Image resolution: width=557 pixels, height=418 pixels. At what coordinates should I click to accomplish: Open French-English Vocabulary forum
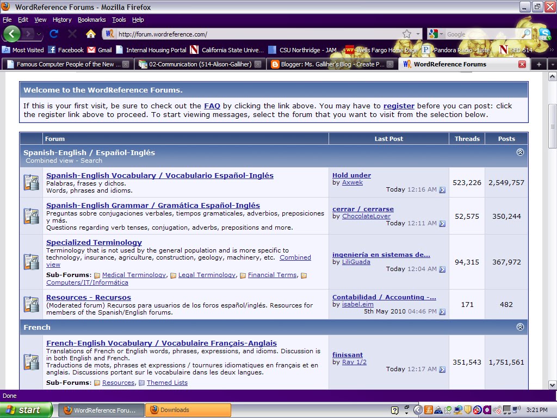pos(162,343)
